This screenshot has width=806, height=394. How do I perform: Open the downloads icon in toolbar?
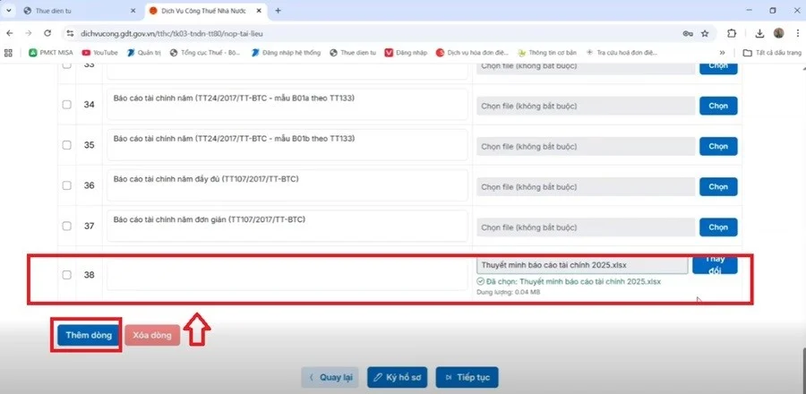[759, 32]
